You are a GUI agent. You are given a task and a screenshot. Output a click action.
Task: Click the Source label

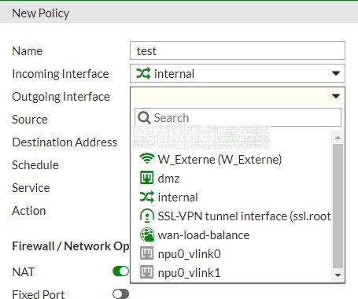30,120
